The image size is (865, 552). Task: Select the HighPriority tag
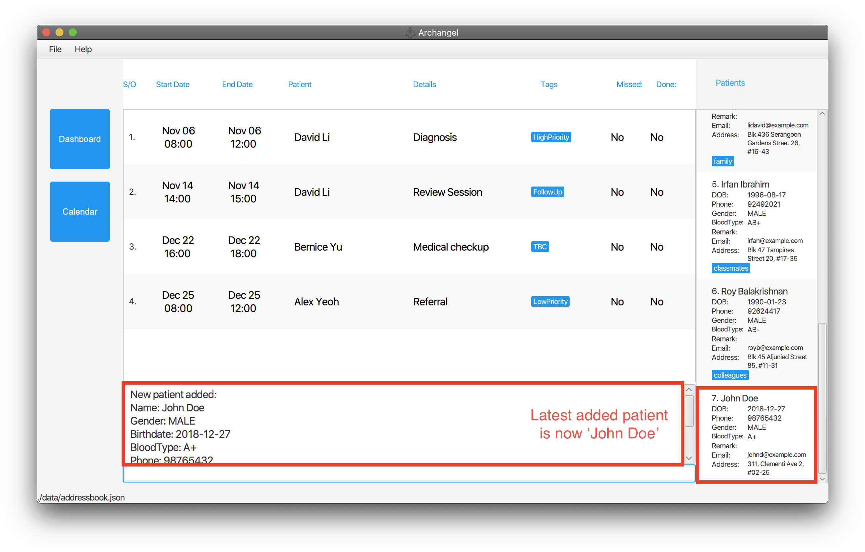pyautogui.click(x=551, y=137)
